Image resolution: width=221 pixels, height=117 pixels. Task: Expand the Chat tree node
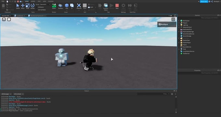click(x=179, y=49)
